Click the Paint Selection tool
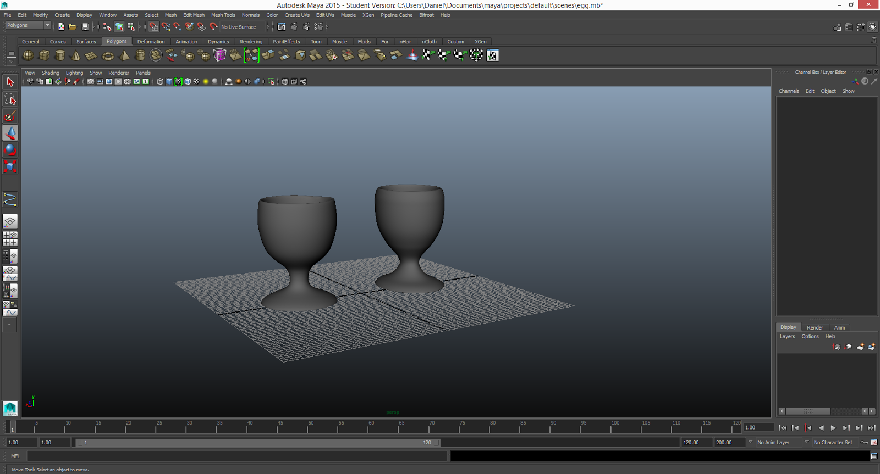 [10, 116]
